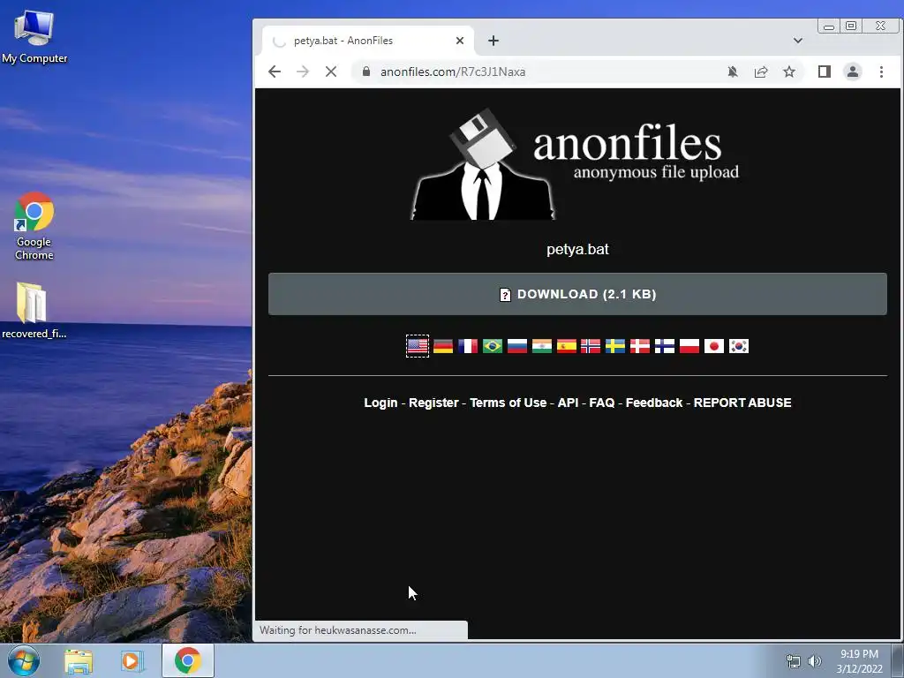This screenshot has height=678, width=904.
Task: Select the Russian flag
Action: coord(517,346)
